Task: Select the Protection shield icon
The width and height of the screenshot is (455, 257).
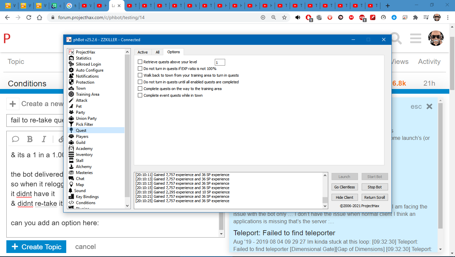Action: (x=71, y=82)
